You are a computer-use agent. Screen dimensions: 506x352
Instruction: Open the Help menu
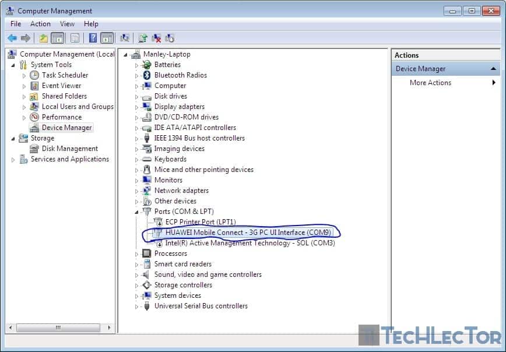(91, 24)
